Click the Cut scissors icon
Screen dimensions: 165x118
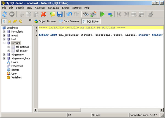[x=21, y=14]
